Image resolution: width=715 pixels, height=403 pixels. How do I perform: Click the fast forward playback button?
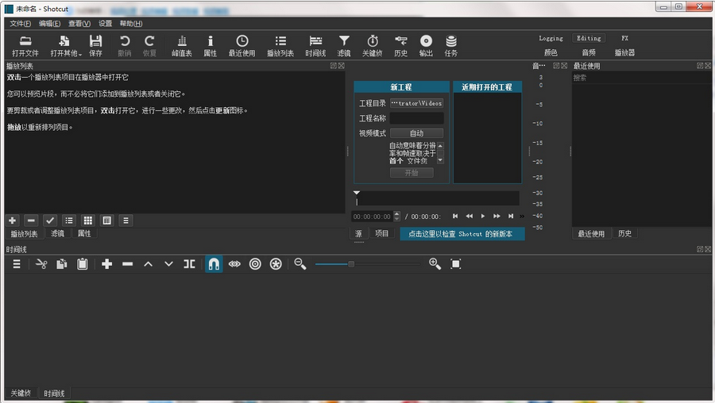497,217
